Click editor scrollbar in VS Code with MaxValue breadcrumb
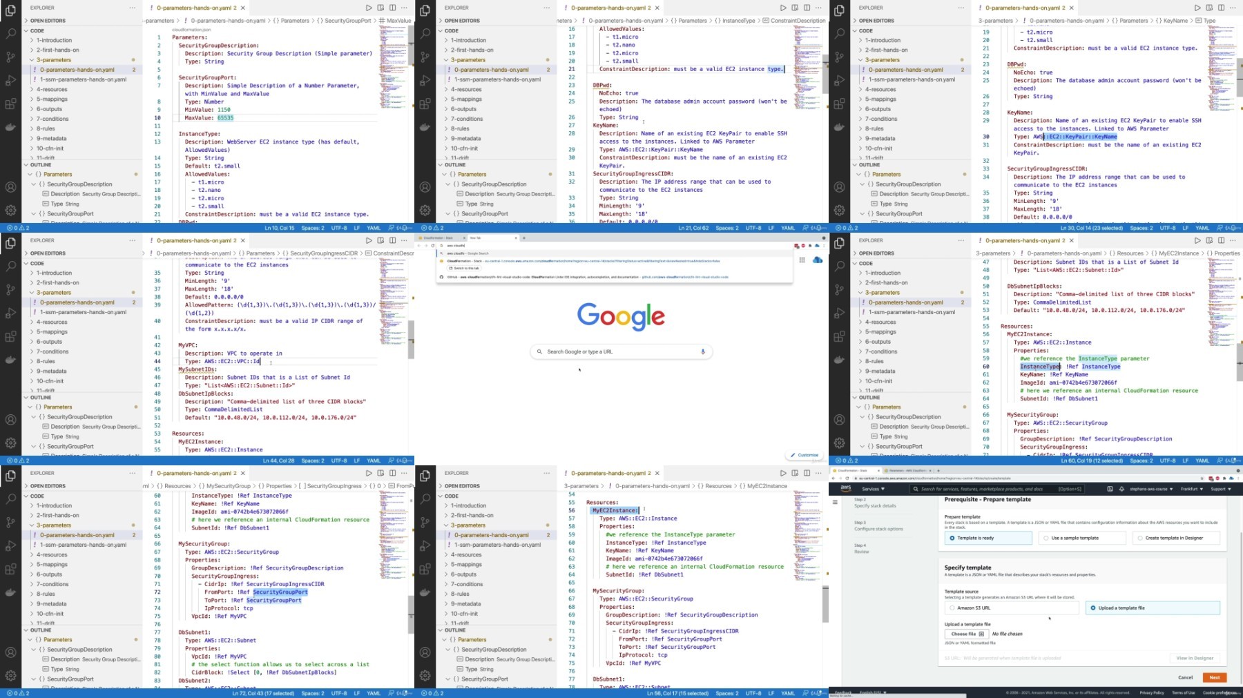This screenshot has width=1243, height=698. point(412,45)
